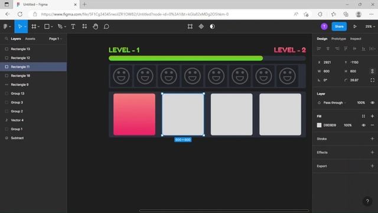The image size is (378, 213).
Task: Click the Use as mask icon
Action: pyautogui.click(x=212, y=27)
